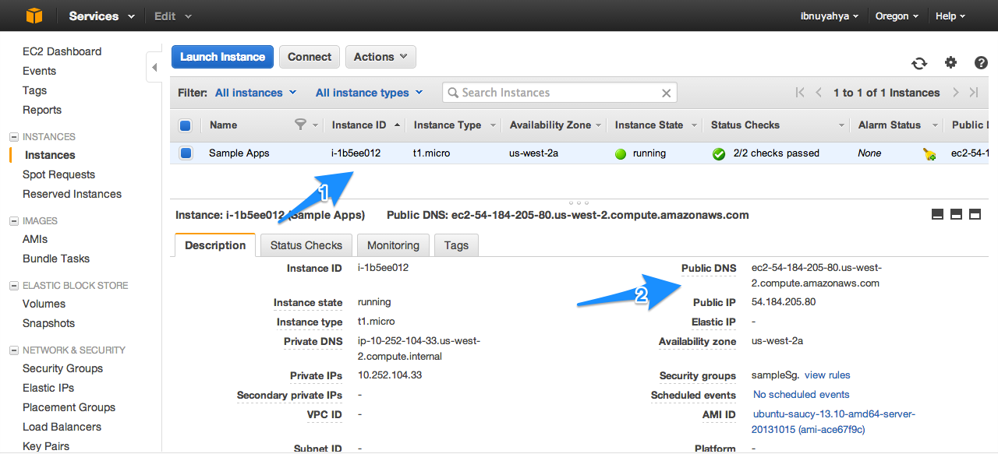998x454 pixels.
Task: Go to last page of instances
Action: 974,93
